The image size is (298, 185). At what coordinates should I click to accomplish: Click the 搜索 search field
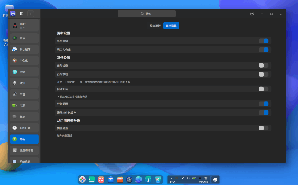click(x=147, y=14)
